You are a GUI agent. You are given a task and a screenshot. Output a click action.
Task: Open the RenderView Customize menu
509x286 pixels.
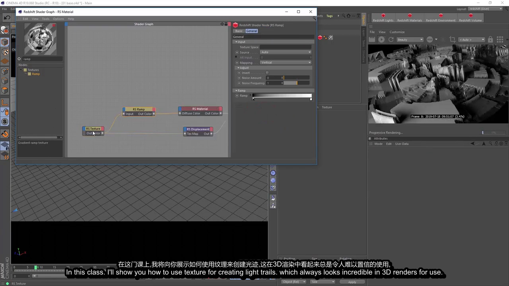(x=397, y=32)
